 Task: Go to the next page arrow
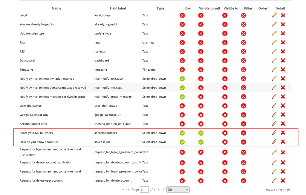tap(159, 190)
